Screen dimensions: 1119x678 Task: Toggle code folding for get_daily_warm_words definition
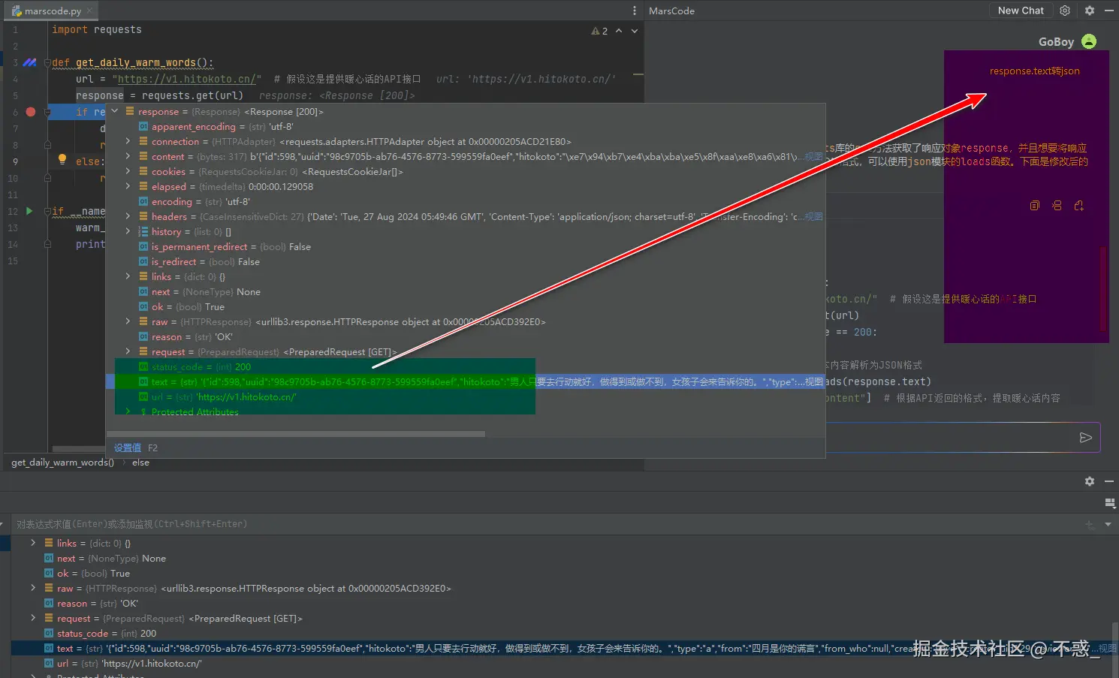[47, 62]
